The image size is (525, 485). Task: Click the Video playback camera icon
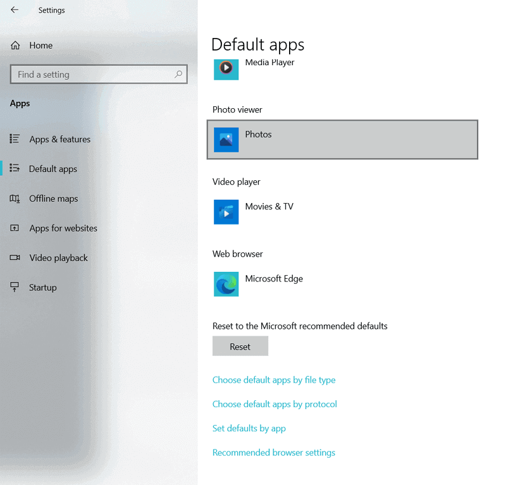tap(15, 257)
